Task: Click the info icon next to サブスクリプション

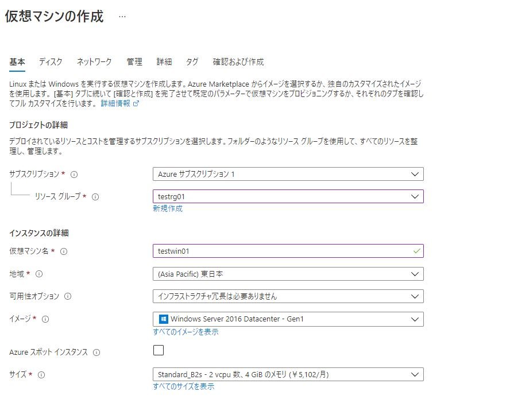Action: (x=74, y=175)
